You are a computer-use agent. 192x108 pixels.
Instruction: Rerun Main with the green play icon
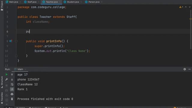(x=7, y=74)
